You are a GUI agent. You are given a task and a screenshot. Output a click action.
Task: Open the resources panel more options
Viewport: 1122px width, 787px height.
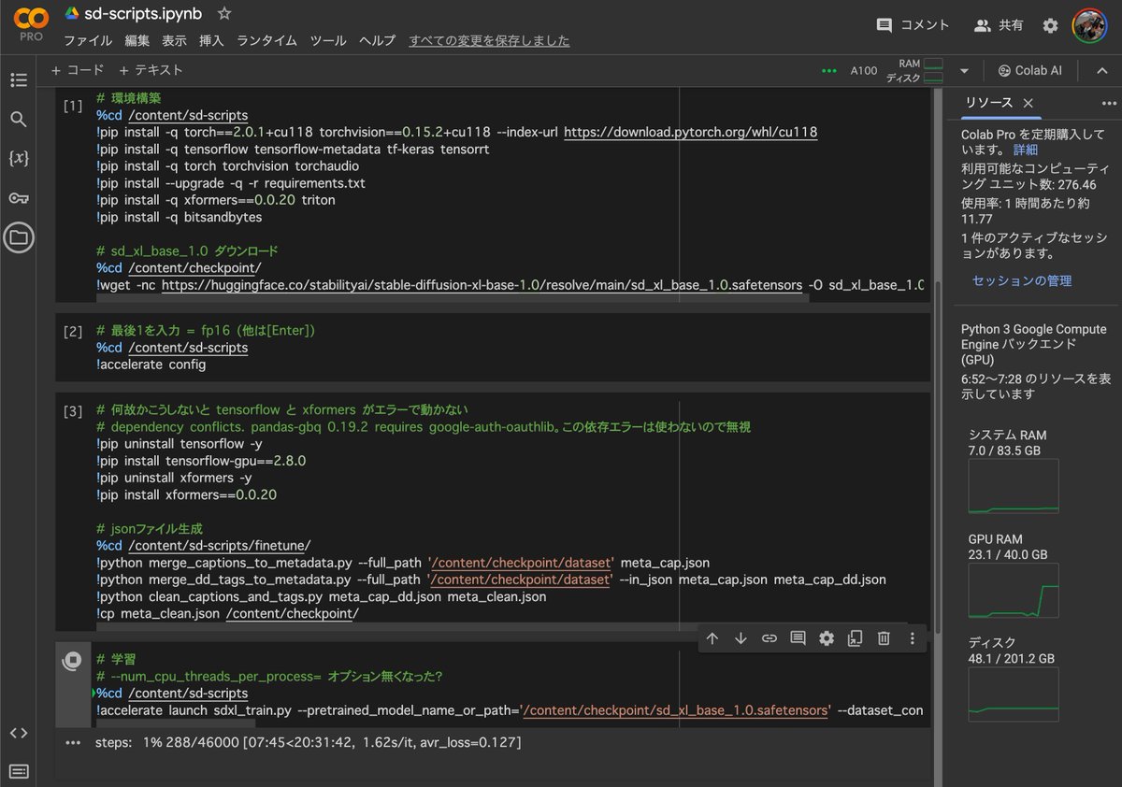pos(1109,103)
